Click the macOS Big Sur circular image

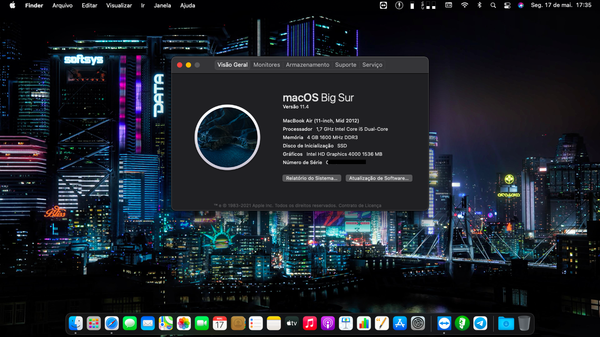tap(228, 137)
